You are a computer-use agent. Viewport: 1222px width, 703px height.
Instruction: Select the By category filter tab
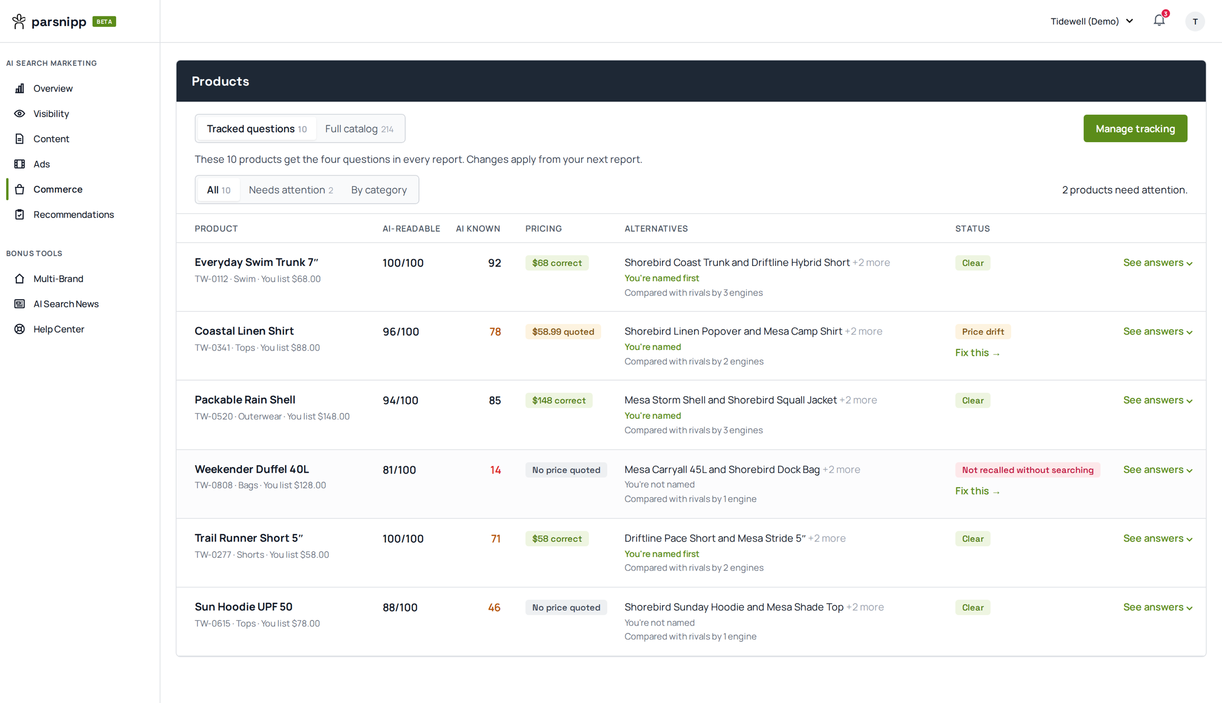tap(379, 190)
